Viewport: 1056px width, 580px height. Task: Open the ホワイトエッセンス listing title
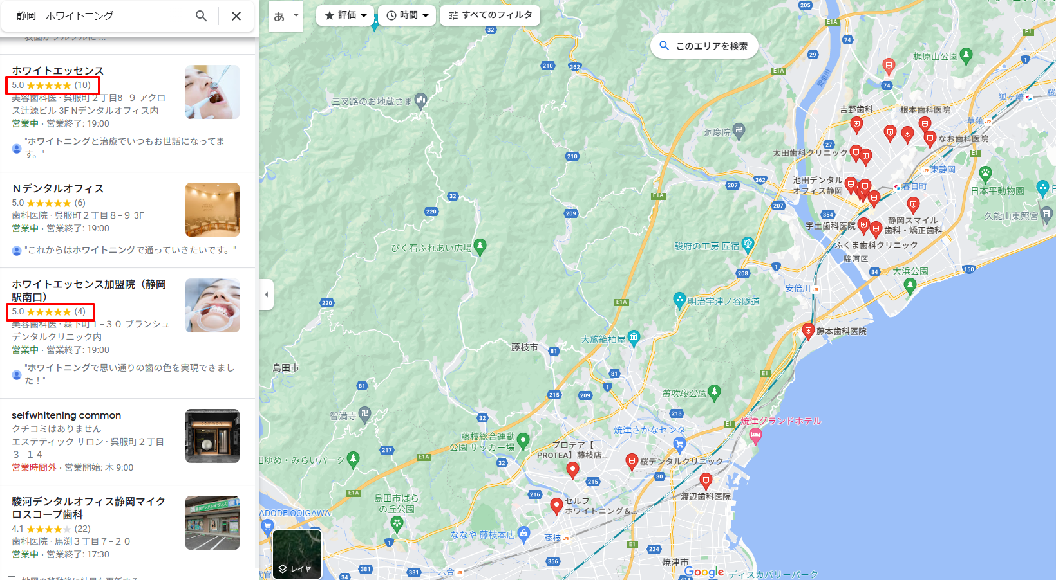[57, 71]
